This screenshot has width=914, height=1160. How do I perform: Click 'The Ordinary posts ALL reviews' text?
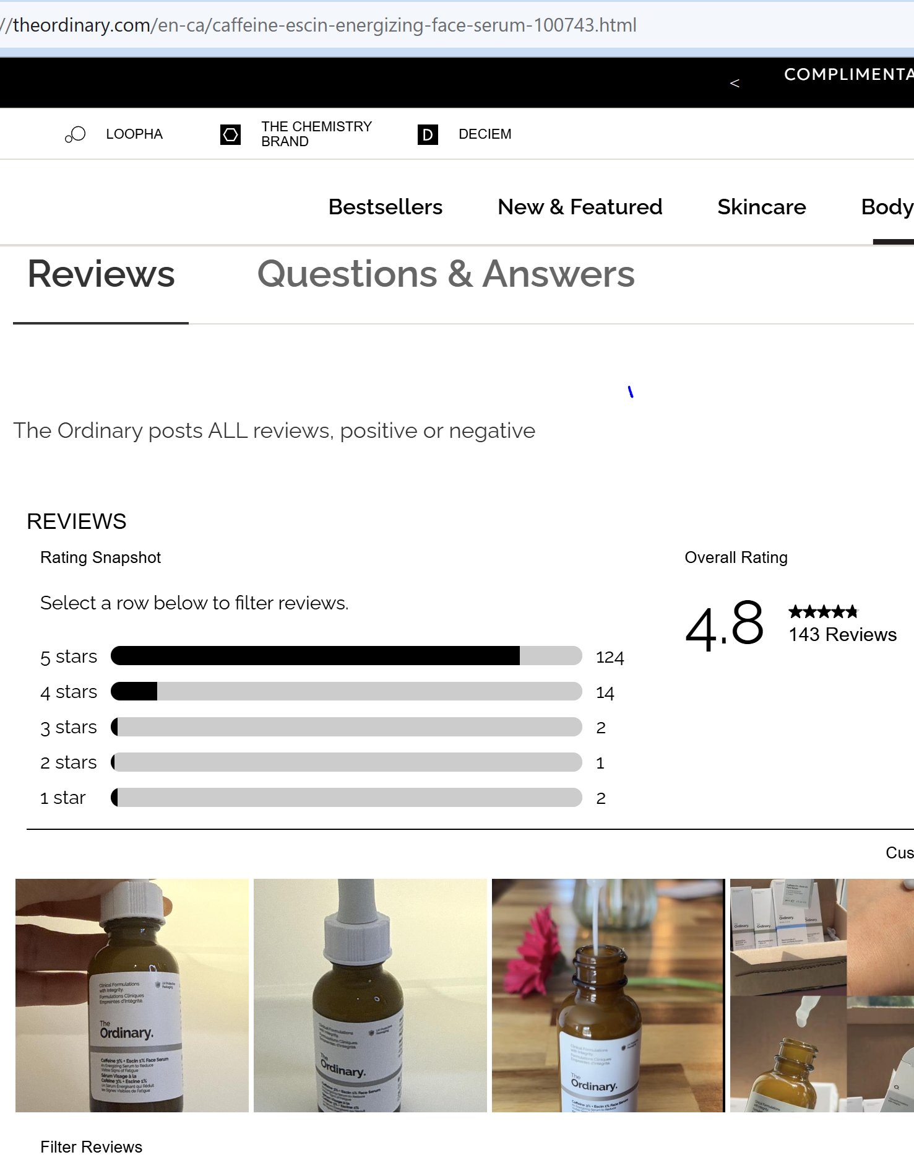click(x=274, y=430)
